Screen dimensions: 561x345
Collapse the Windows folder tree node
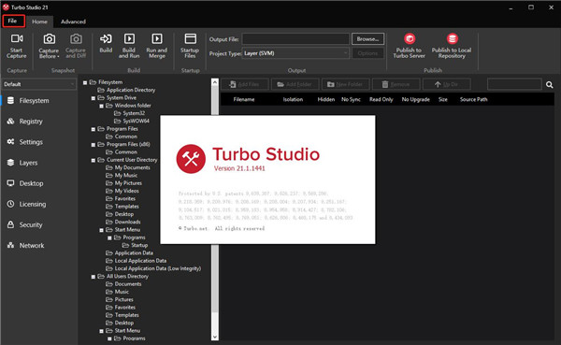pos(101,106)
